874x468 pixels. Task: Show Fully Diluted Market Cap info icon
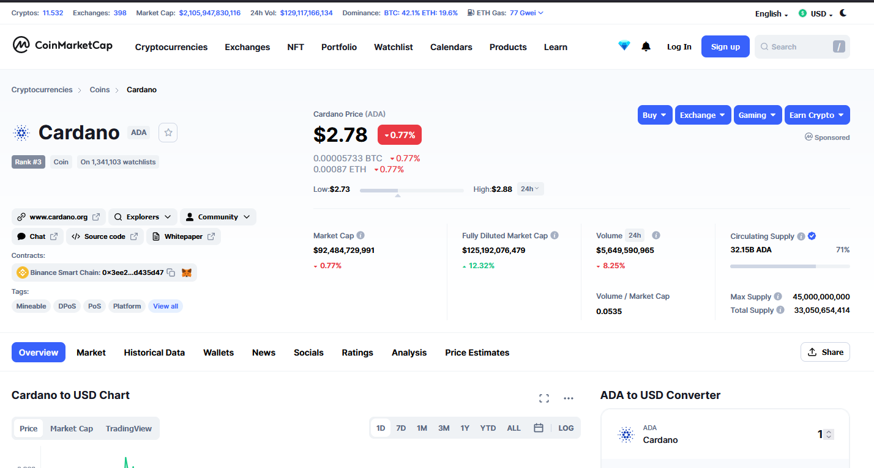pyautogui.click(x=555, y=235)
